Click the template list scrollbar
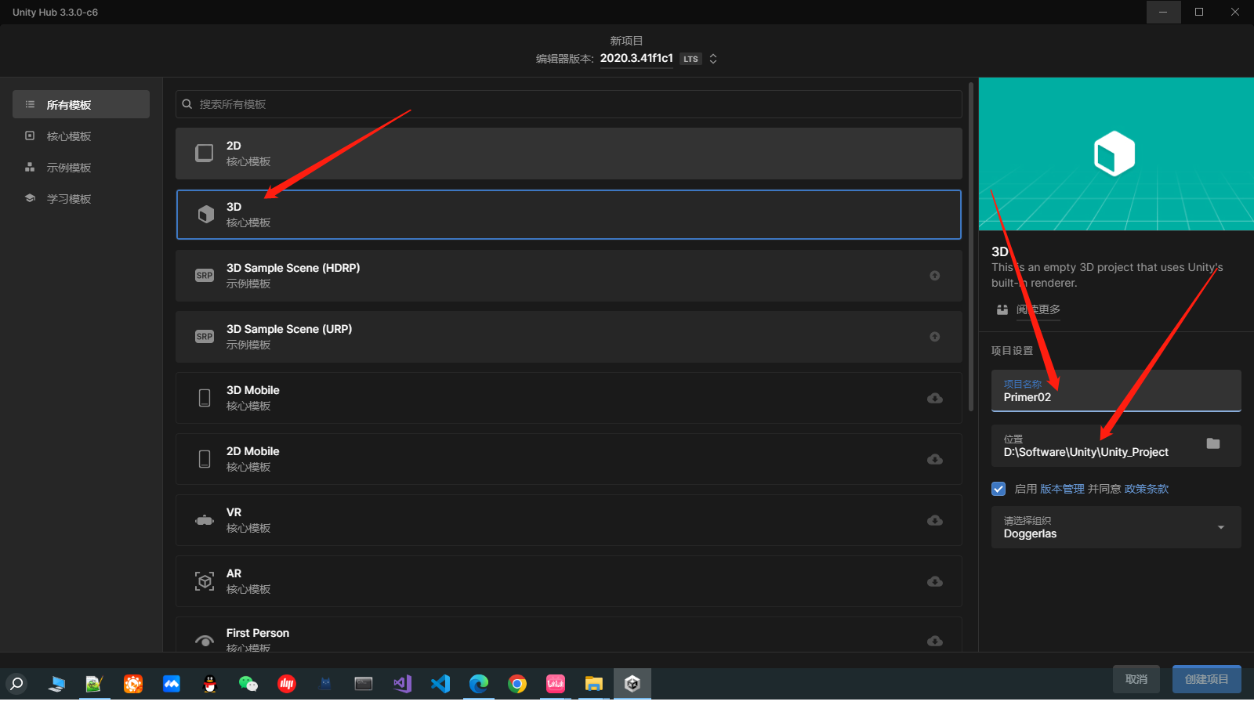Viewport: 1254px width, 705px height. (x=971, y=247)
